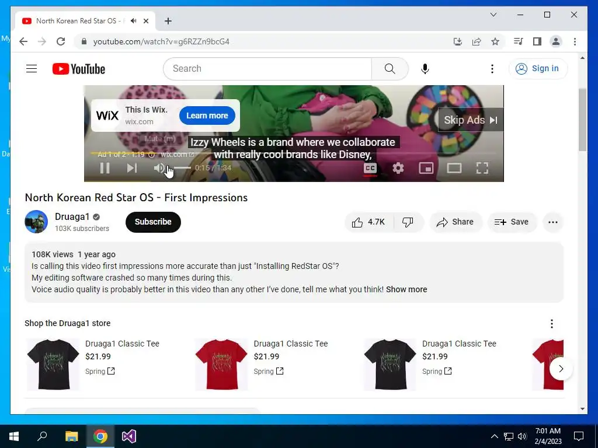
Task: Mute tab via speaker icon on tab
Action: (133, 21)
